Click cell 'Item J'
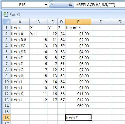The width and height of the screenshot is (125, 124). point(20,88)
